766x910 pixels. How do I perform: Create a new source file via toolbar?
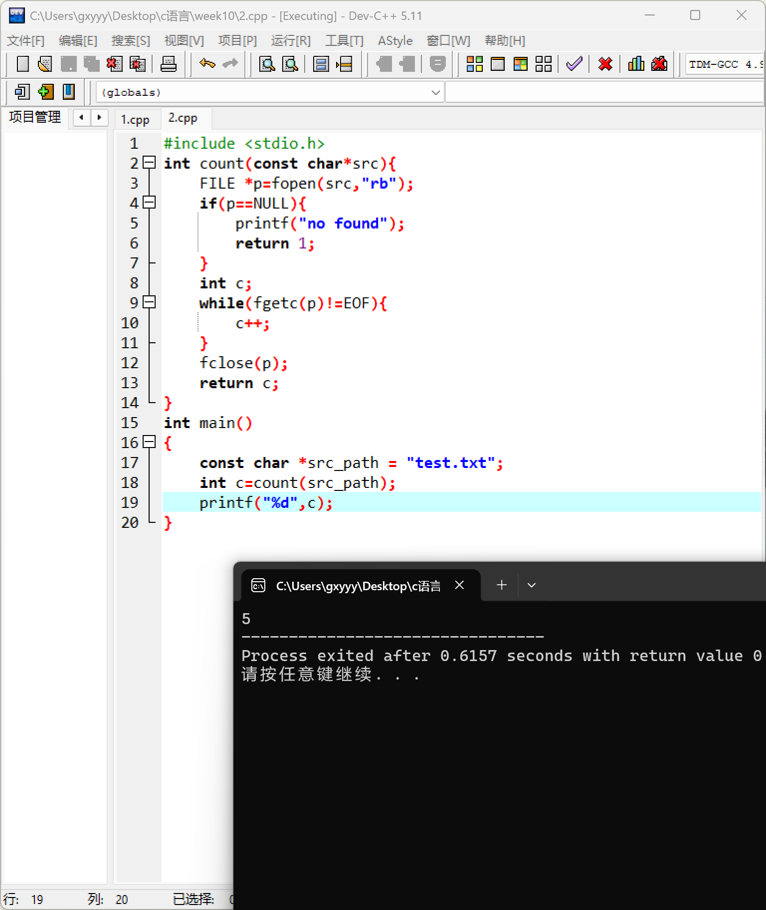[22, 64]
